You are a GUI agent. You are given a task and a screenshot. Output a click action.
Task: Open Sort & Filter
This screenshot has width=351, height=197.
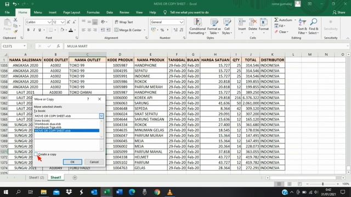click(302, 26)
